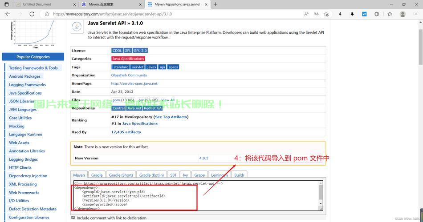Close the Untitled Document tab
Image resolution: width=423 pixels, height=222 pixels.
click(74, 4)
